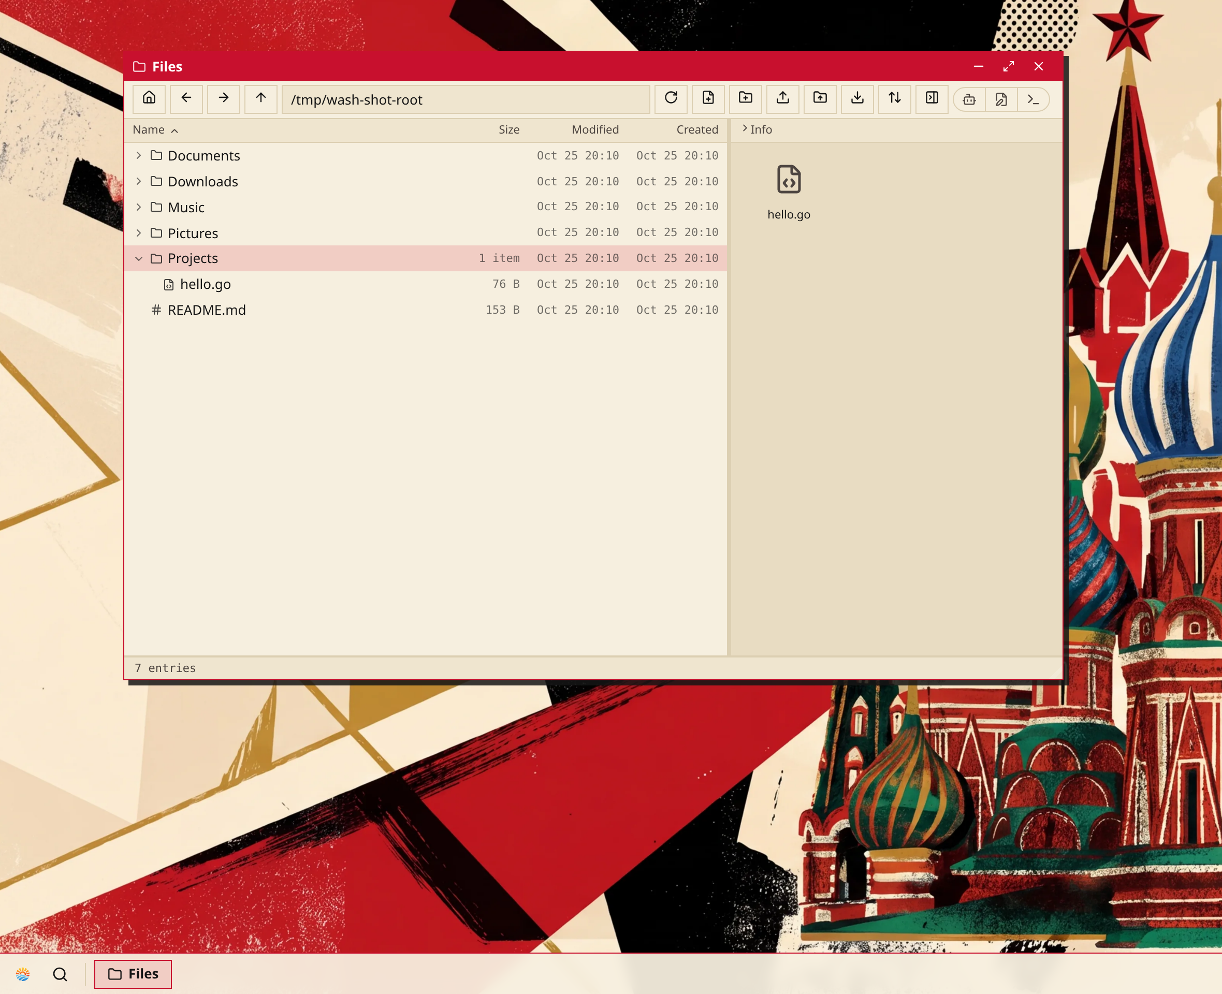Open the taskbar search magnifier
1222x994 pixels.
tap(60, 974)
